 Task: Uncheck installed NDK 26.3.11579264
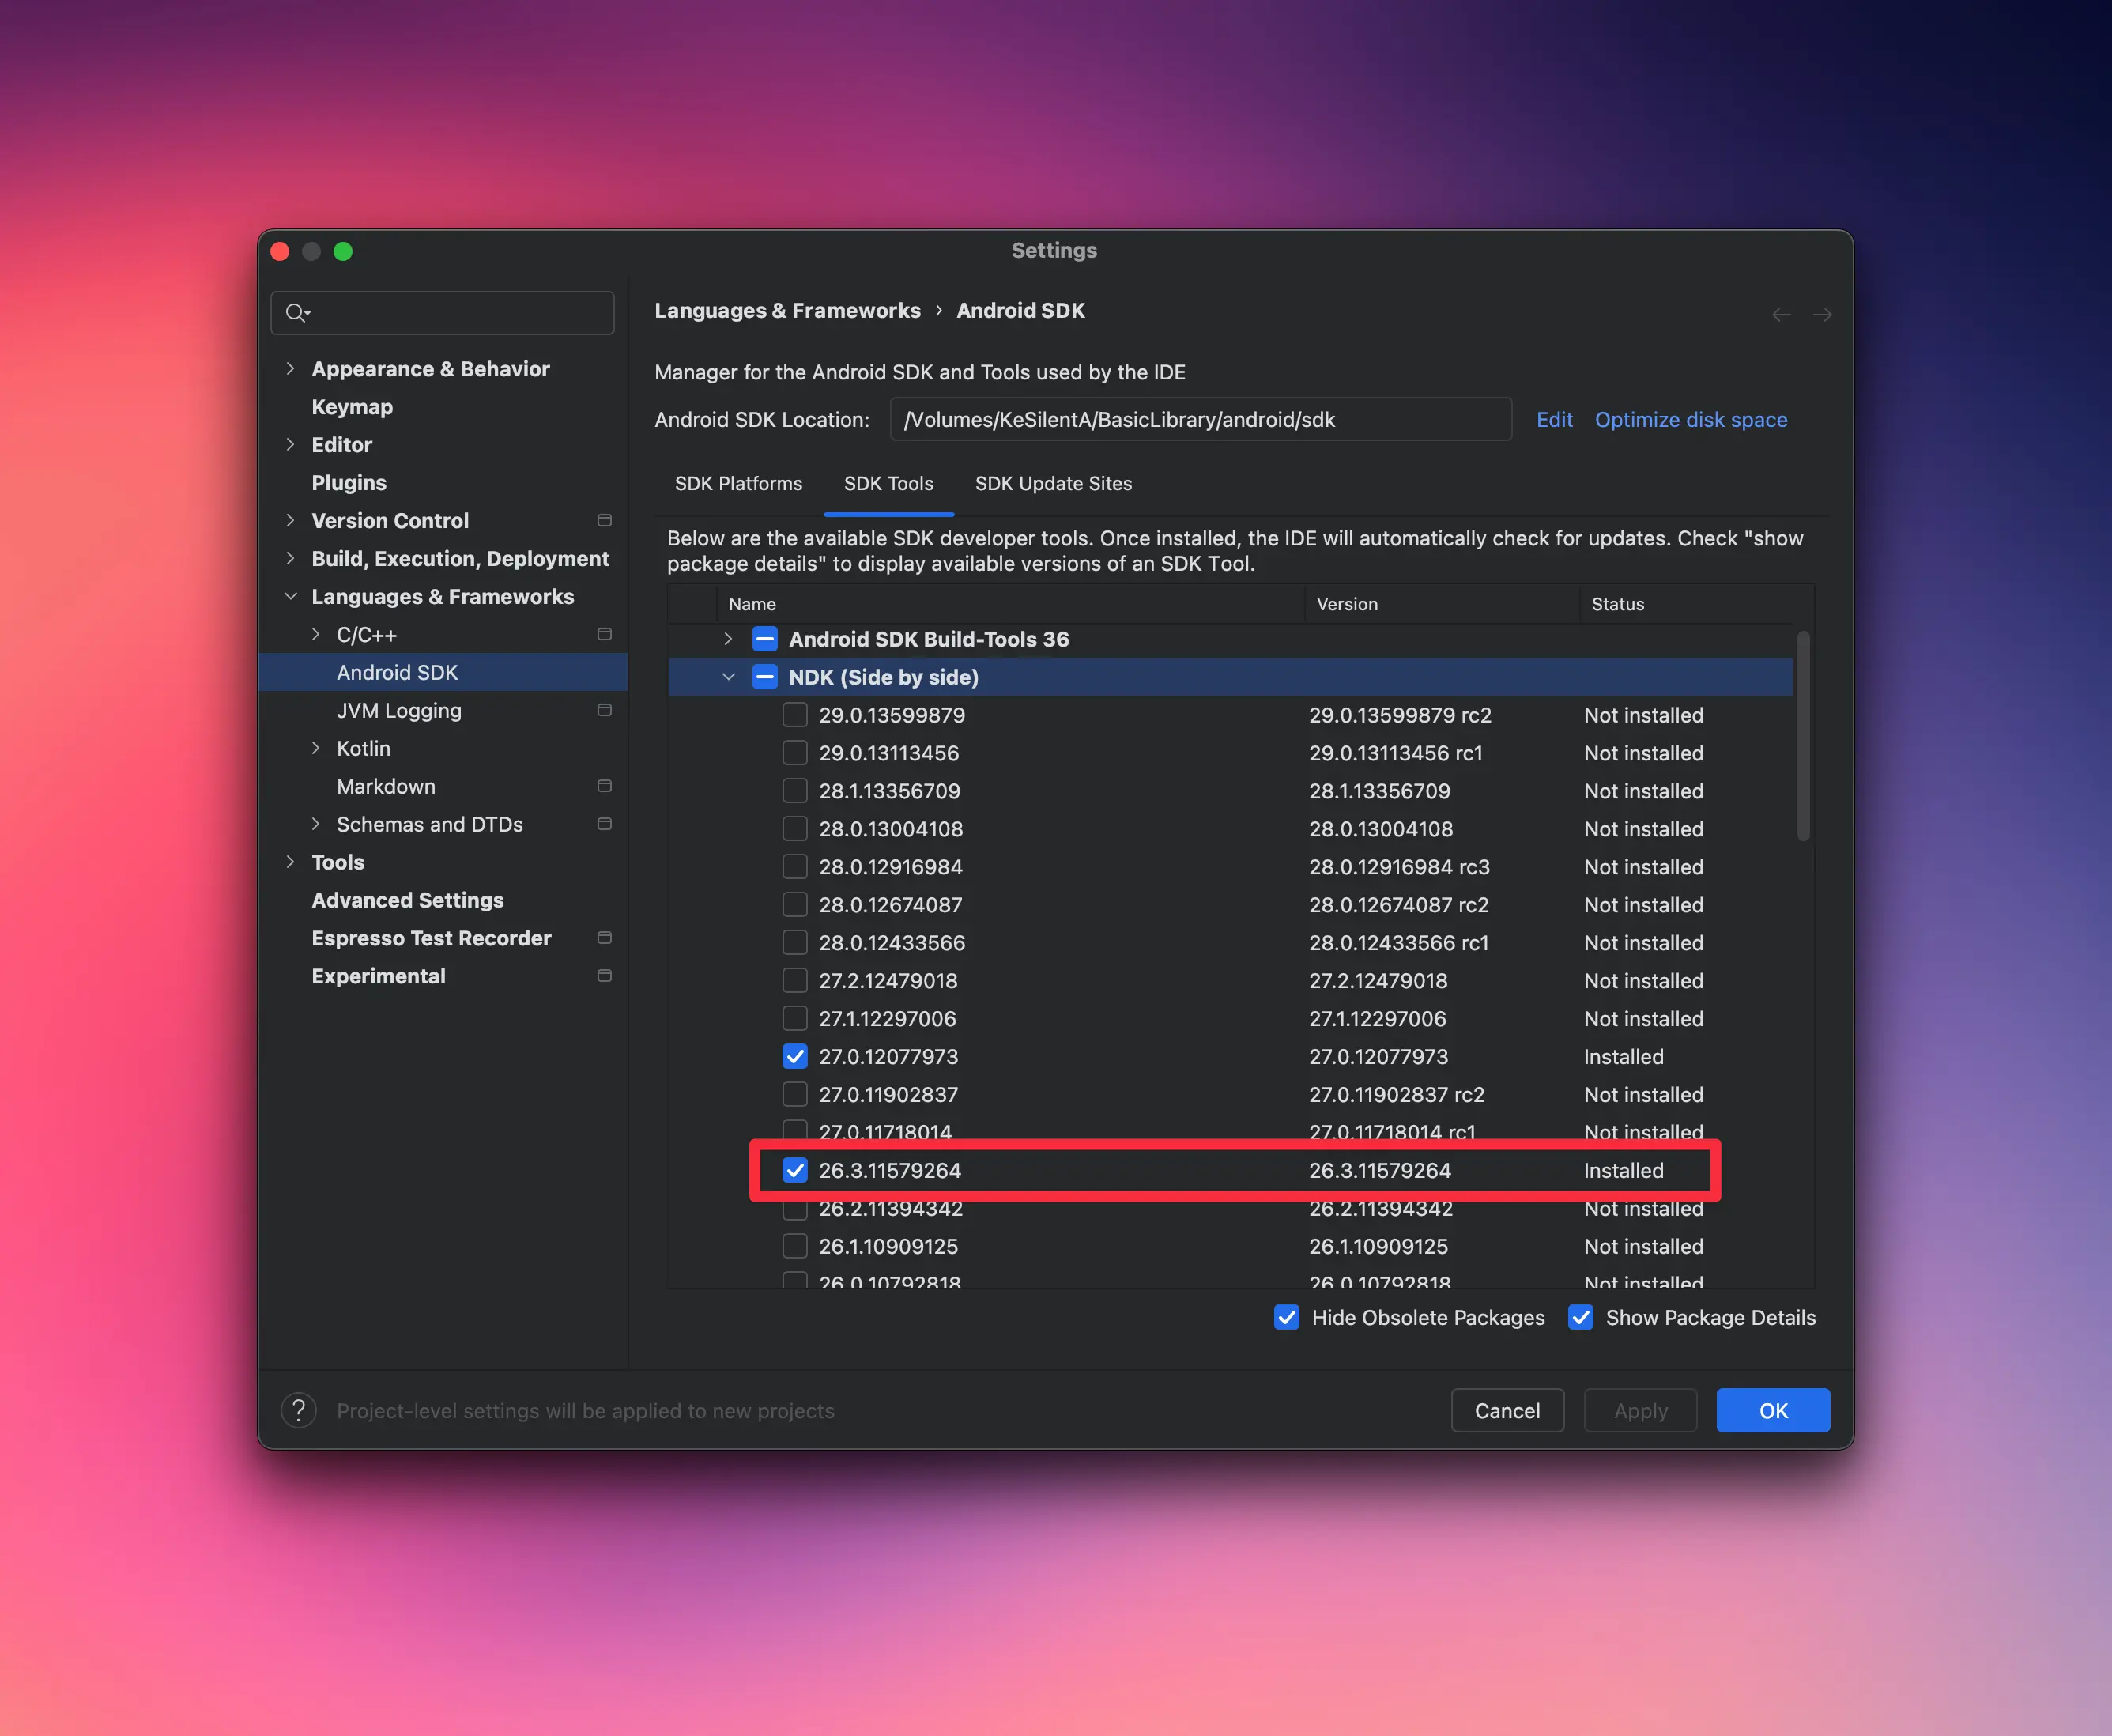[x=795, y=1170]
